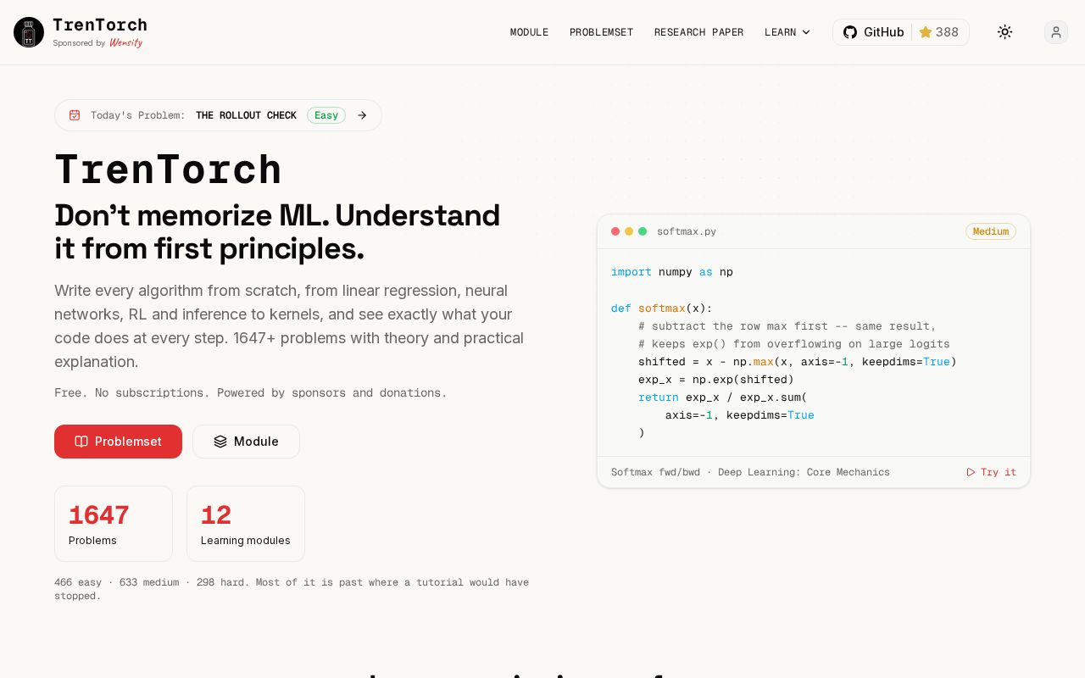1085x678 pixels.
Task: Click the 1647 Problems stat card
Action: point(114,524)
